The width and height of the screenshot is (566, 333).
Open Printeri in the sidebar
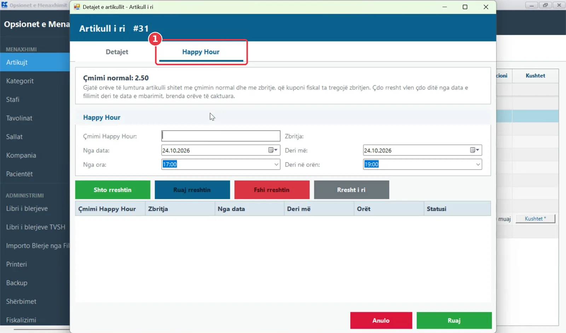tap(35, 264)
